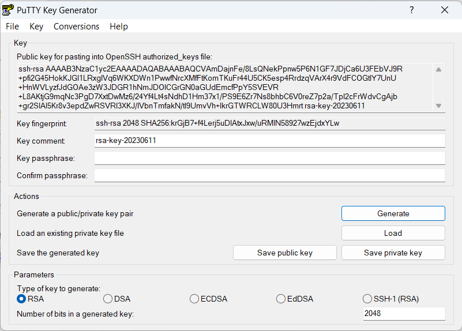The height and width of the screenshot is (331, 462).
Task: Switch key type to EdDSA
Action: (x=281, y=299)
